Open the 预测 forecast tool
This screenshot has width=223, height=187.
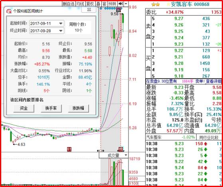(112, 4)
